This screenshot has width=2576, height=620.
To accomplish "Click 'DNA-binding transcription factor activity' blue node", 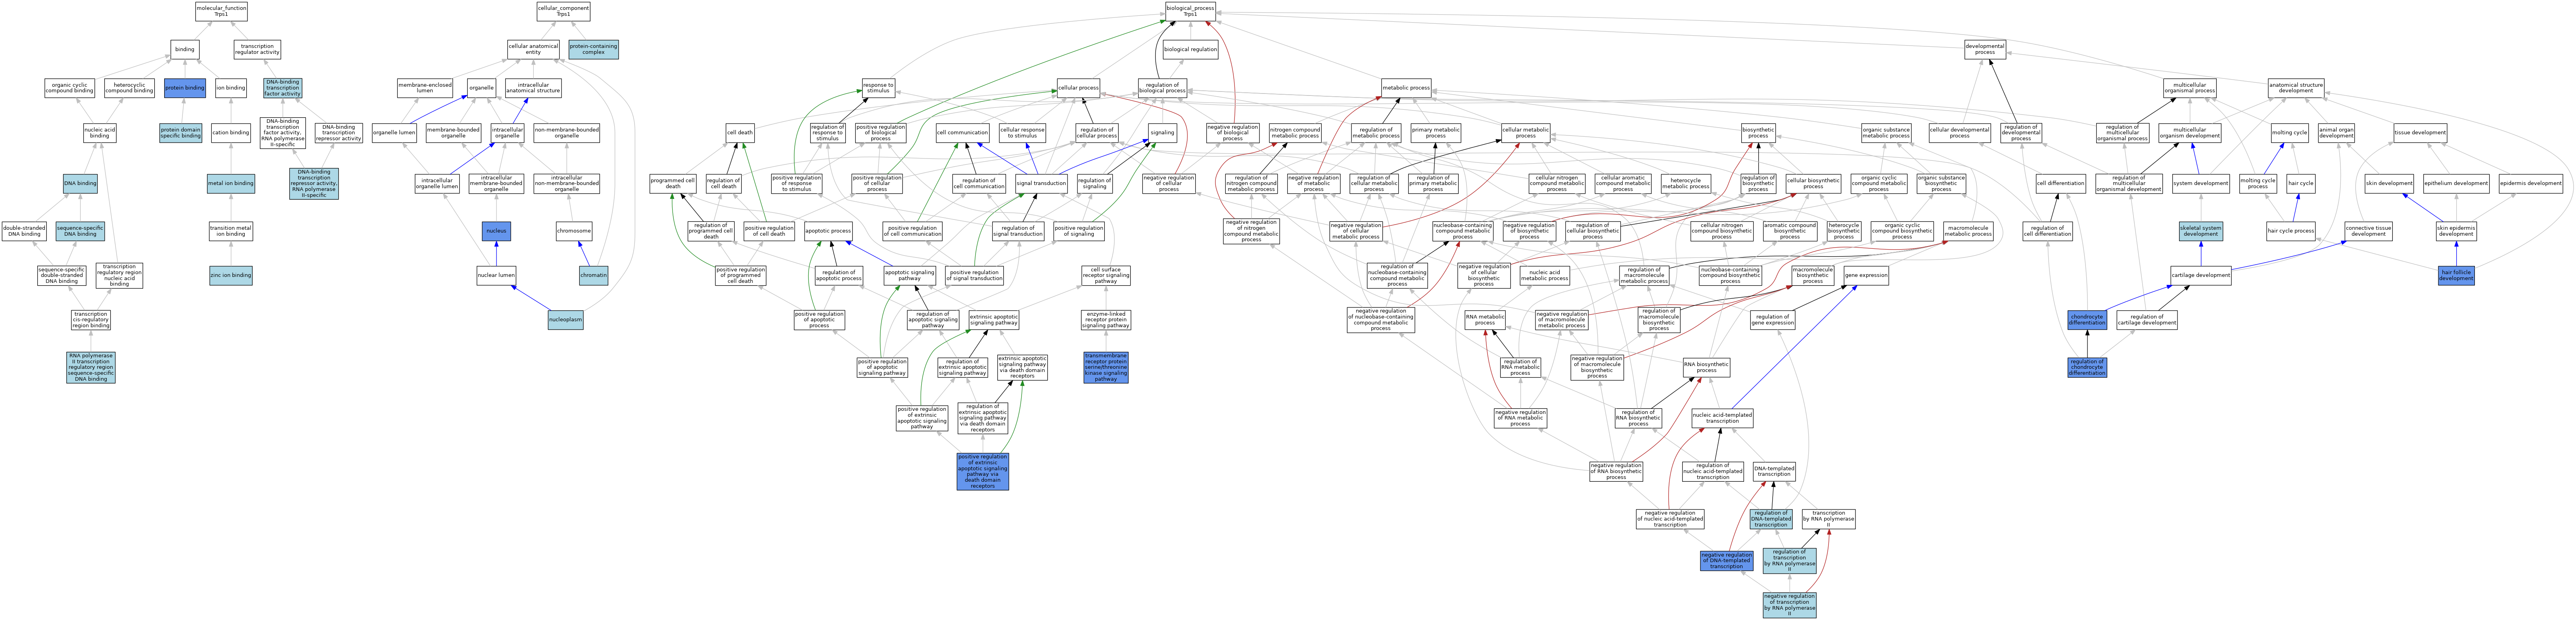I will coord(282,88).
